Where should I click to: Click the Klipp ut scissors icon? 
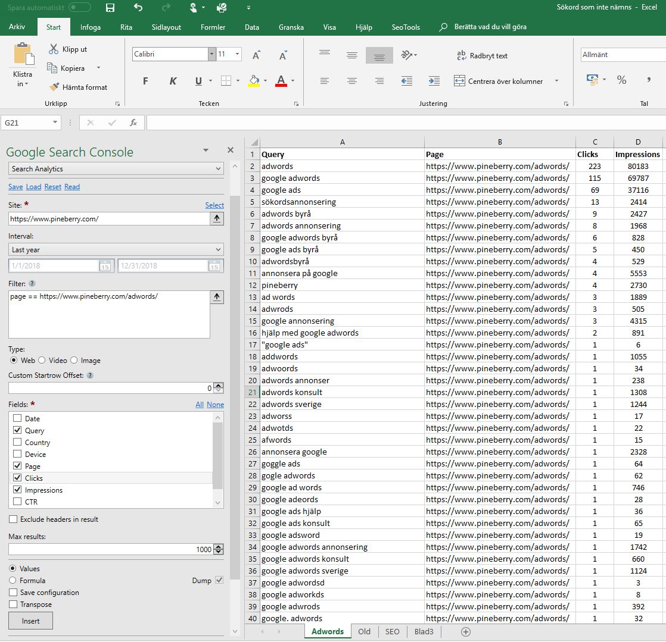point(53,49)
